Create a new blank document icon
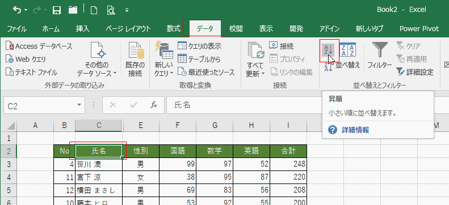Screen dimensions: 449x205 tap(94, 10)
